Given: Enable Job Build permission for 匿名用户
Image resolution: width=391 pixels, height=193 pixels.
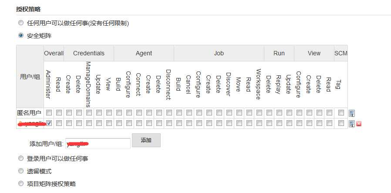Looking at the screenshot, I should coord(179,112).
